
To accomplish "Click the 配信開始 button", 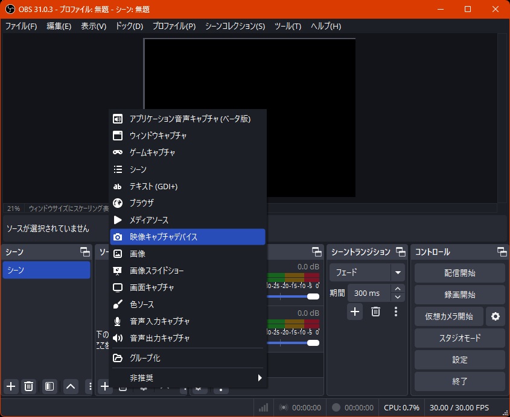I will pos(459,273).
